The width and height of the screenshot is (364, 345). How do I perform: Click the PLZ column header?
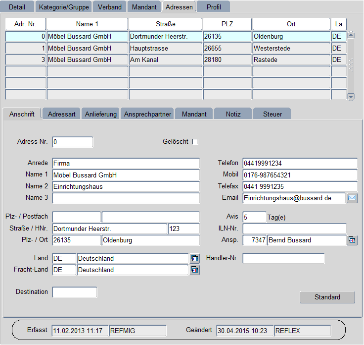(227, 24)
